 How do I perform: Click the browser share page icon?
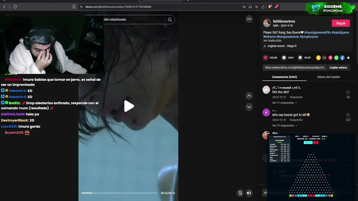(x=263, y=7)
